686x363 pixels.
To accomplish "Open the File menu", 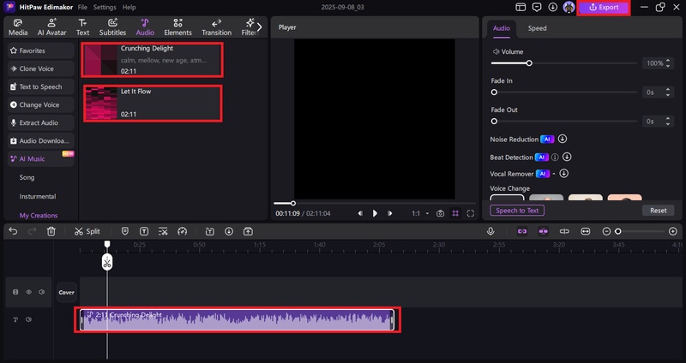I will [82, 8].
